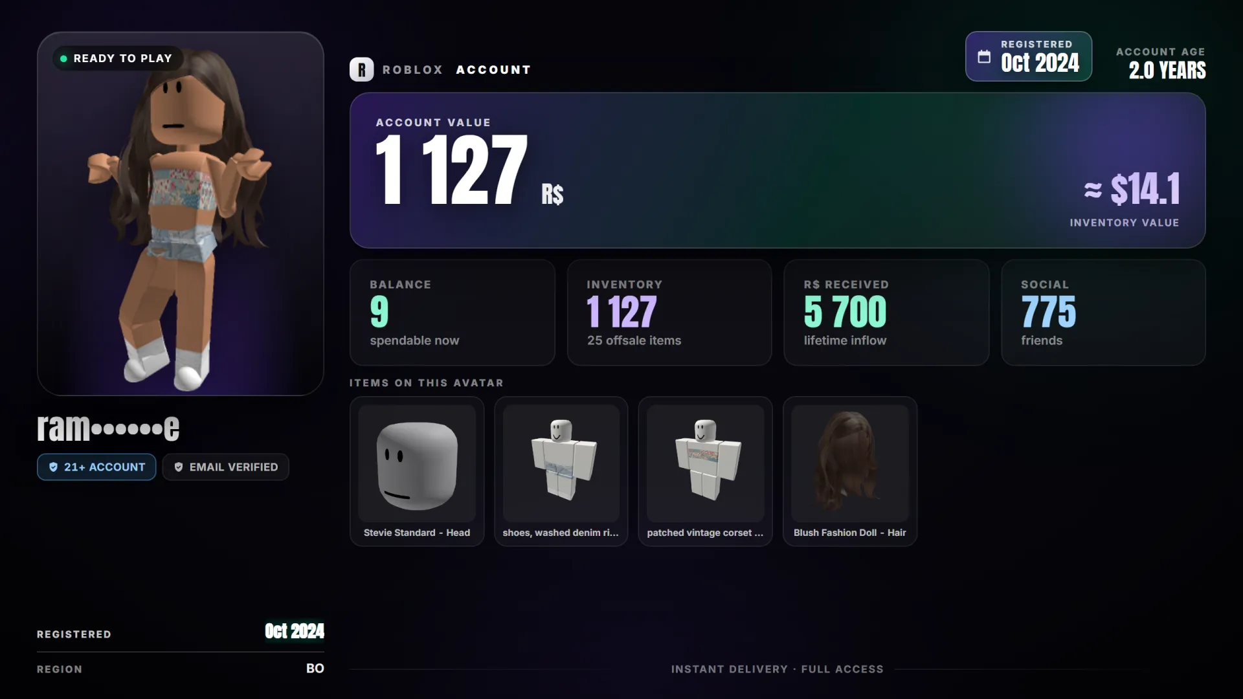The image size is (1243, 699).
Task: Click the shield icon in 21+ Account badge
Action: (54, 467)
